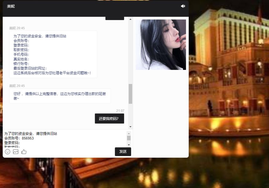
Task: Open the emoji picker
Action: tap(8, 152)
